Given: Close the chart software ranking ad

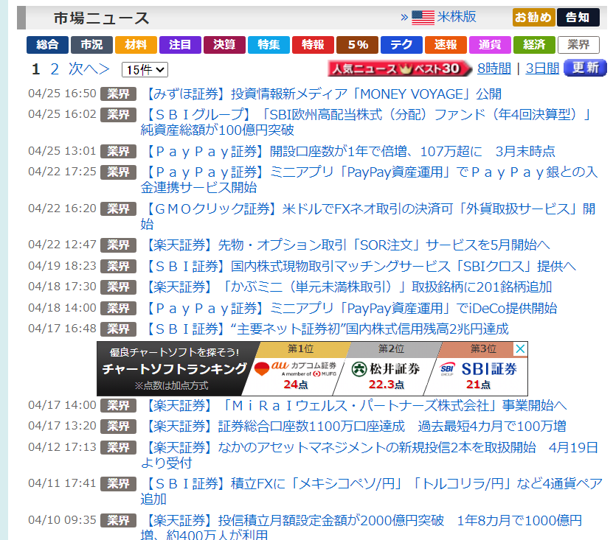Looking at the screenshot, I should pos(520,348).
